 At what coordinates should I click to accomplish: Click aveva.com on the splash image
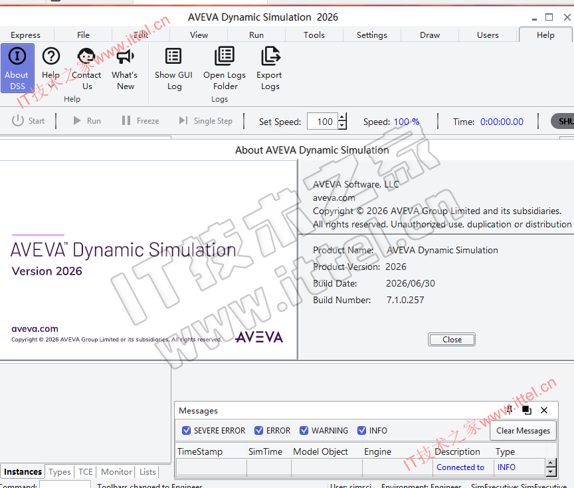click(35, 329)
